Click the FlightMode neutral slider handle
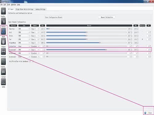The width and height of the screenshot is (154, 115). [99, 43]
